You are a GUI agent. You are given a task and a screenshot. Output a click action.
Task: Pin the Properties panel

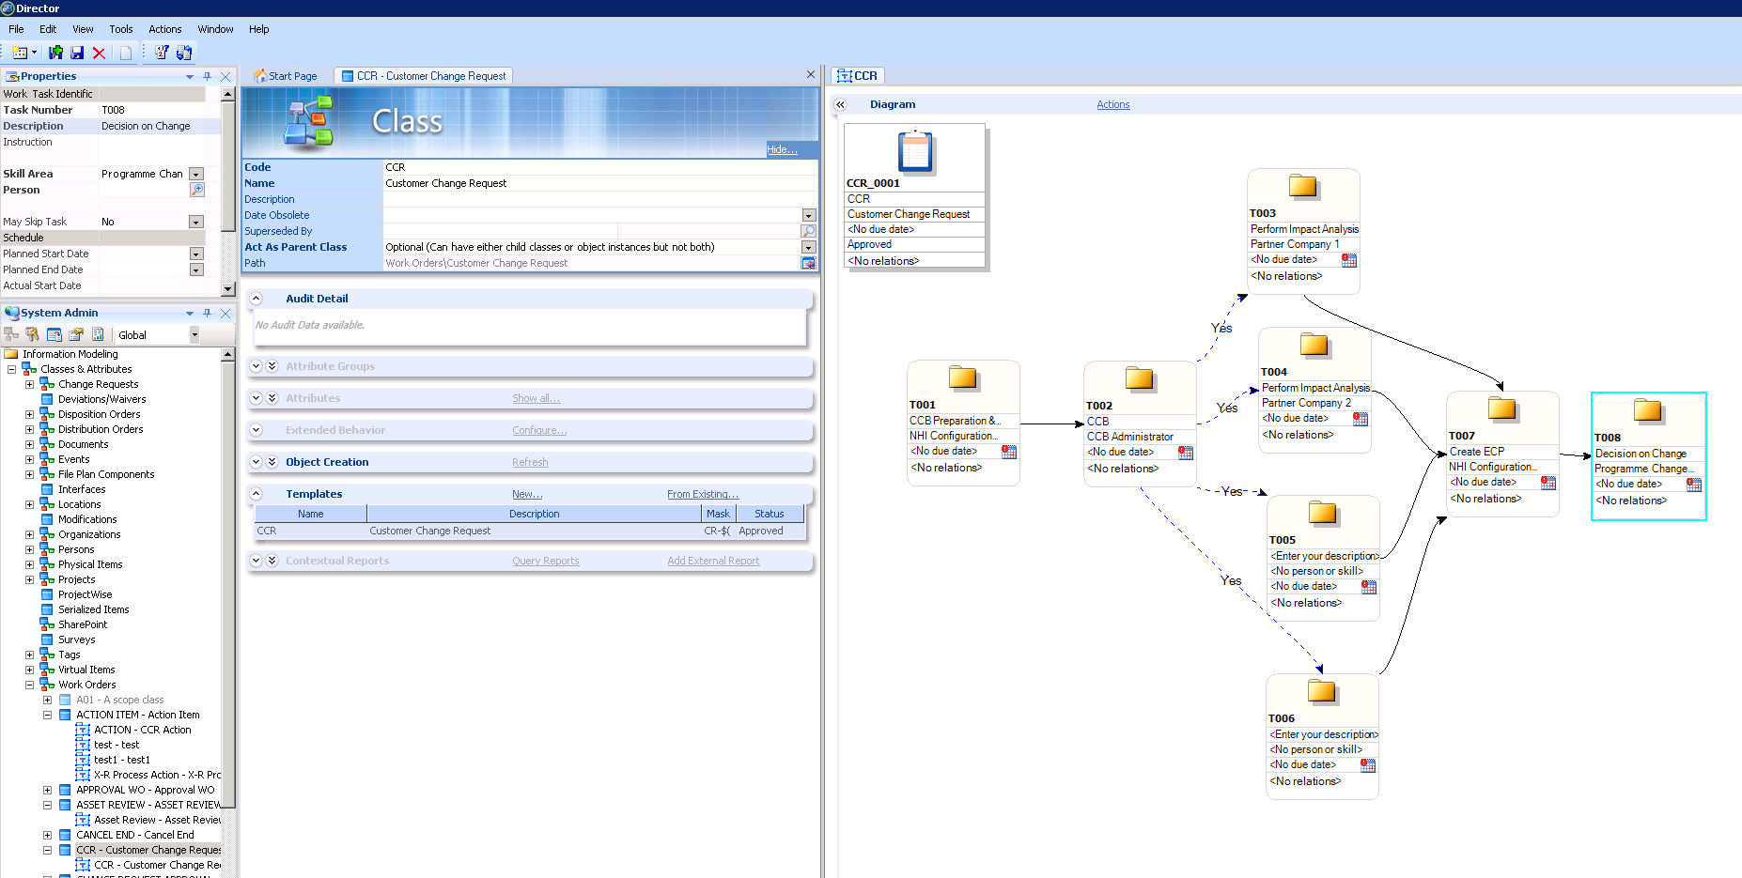click(208, 77)
